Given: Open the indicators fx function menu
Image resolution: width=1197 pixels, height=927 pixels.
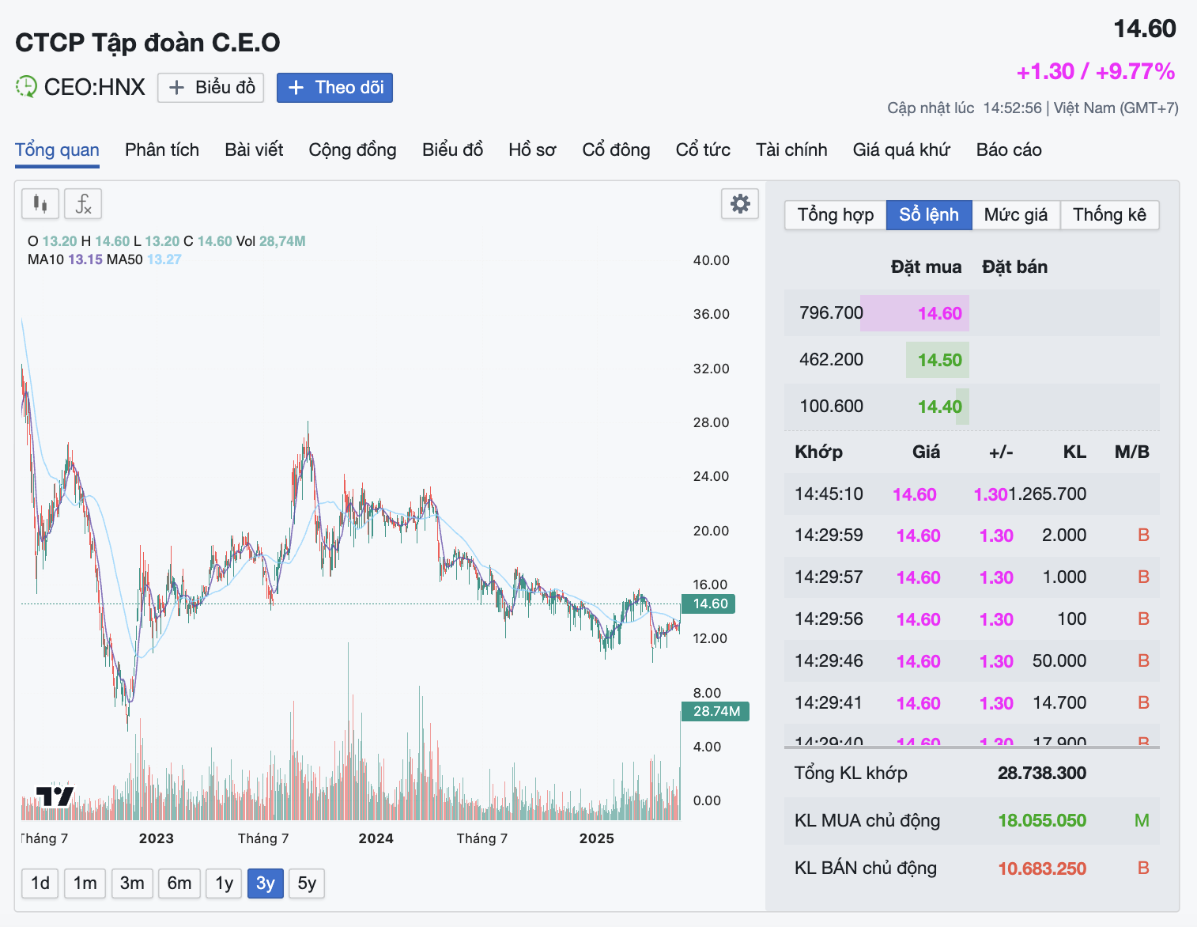Looking at the screenshot, I should pyautogui.click(x=83, y=204).
